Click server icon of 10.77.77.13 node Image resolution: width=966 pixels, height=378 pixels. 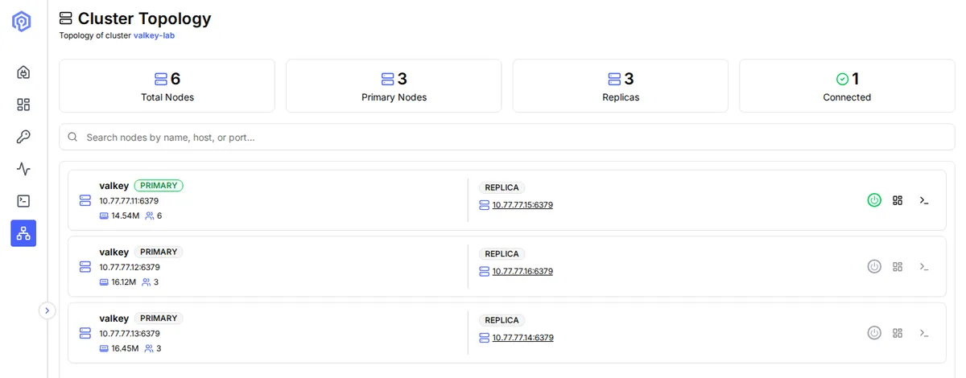coord(85,332)
